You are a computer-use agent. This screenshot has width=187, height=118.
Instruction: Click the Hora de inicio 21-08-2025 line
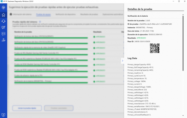pyautogui.click(x=141, y=31)
